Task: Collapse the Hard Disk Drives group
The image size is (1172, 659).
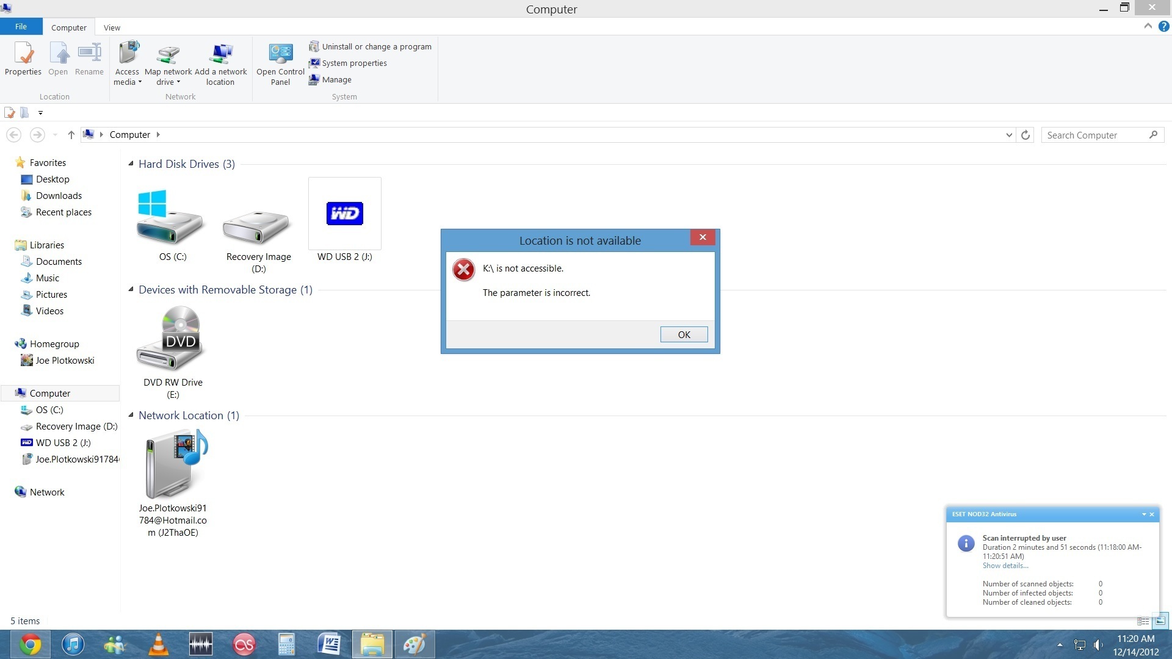Action: [131, 164]
